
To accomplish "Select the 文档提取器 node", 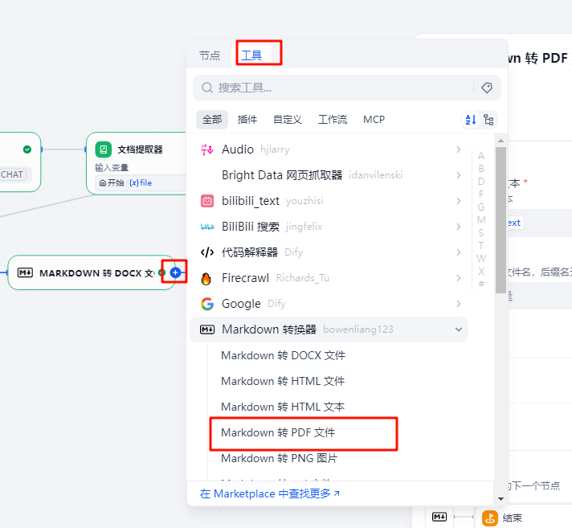I will pos(137,163).
